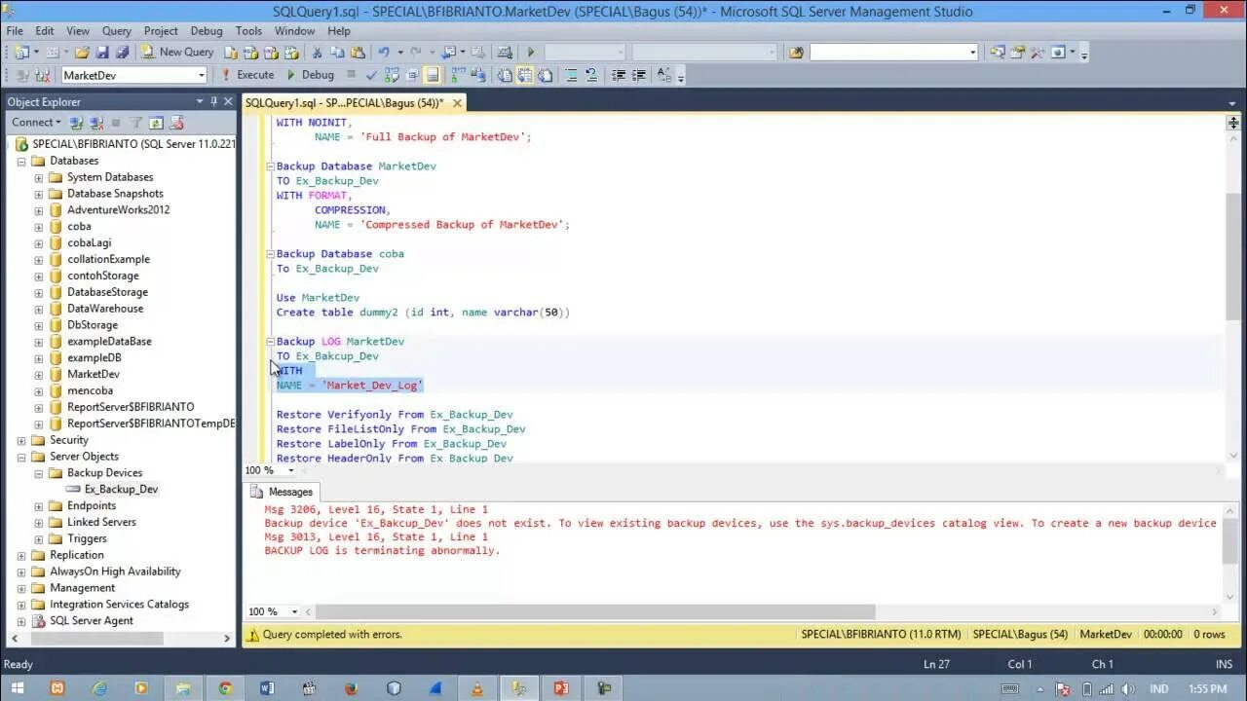Image resolution: width=1247 pixels, height=701 pixels.
Task: Expand the Security node
Action: point(21,440)
